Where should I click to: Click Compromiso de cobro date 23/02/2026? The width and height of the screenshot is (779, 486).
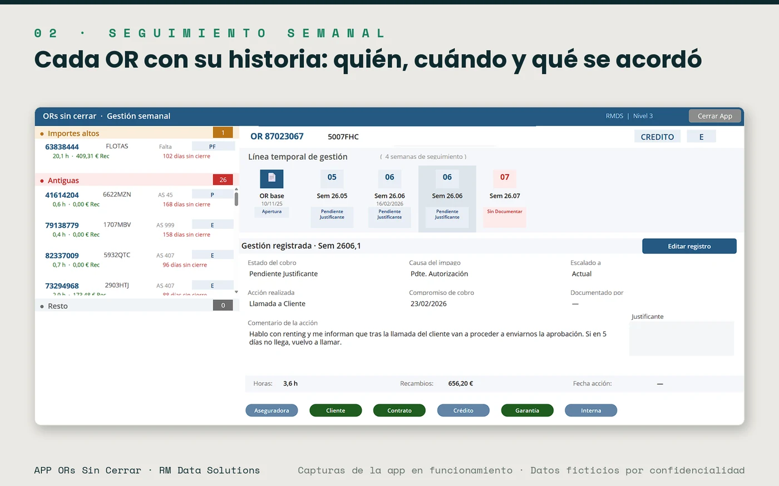pyautogui.click(x=428, y=304)
